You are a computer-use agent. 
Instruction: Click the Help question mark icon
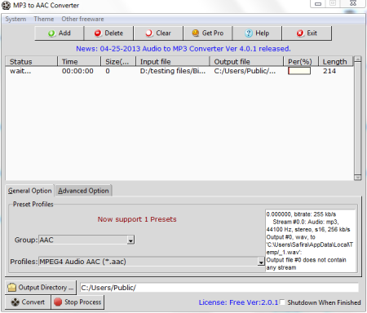point(249,33)
